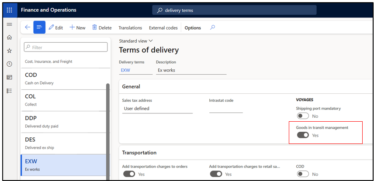
Task: Click the Ex works Description field
Action: [191, 71]
